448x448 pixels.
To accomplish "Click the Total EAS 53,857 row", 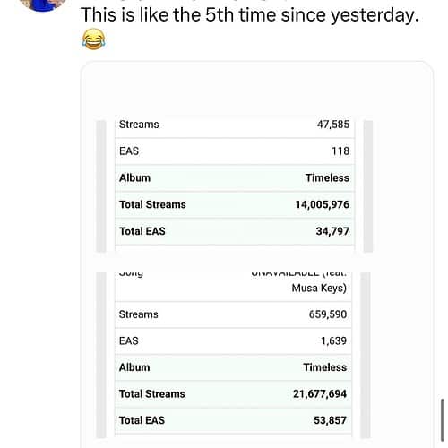I will pos(233,420).
